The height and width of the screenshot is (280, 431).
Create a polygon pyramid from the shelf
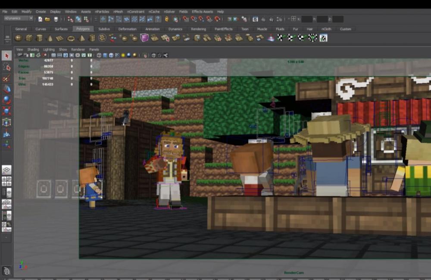[x=81, y=38]
